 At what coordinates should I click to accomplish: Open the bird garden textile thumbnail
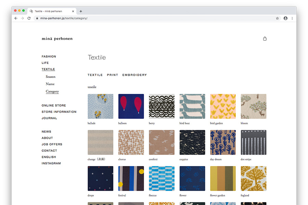(223, 106)
